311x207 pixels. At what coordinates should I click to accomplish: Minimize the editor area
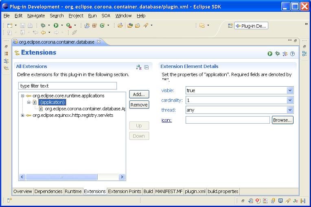tap(290, 40)
